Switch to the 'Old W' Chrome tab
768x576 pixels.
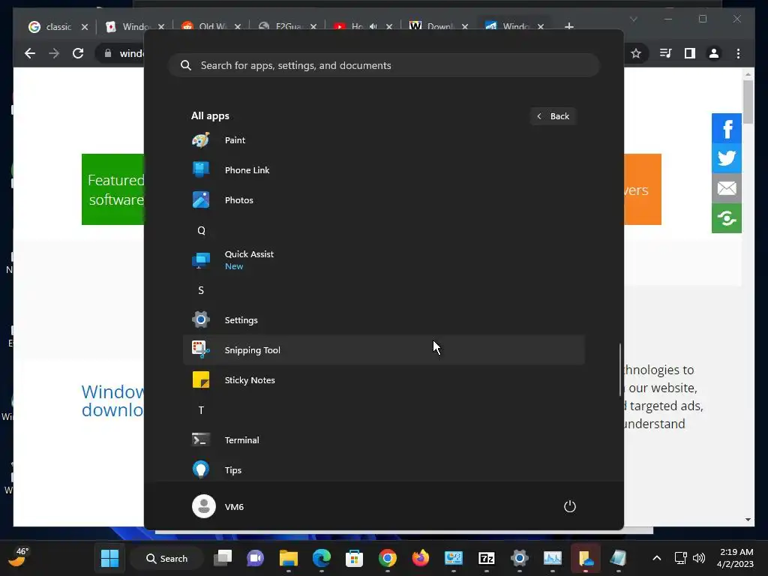211,26
